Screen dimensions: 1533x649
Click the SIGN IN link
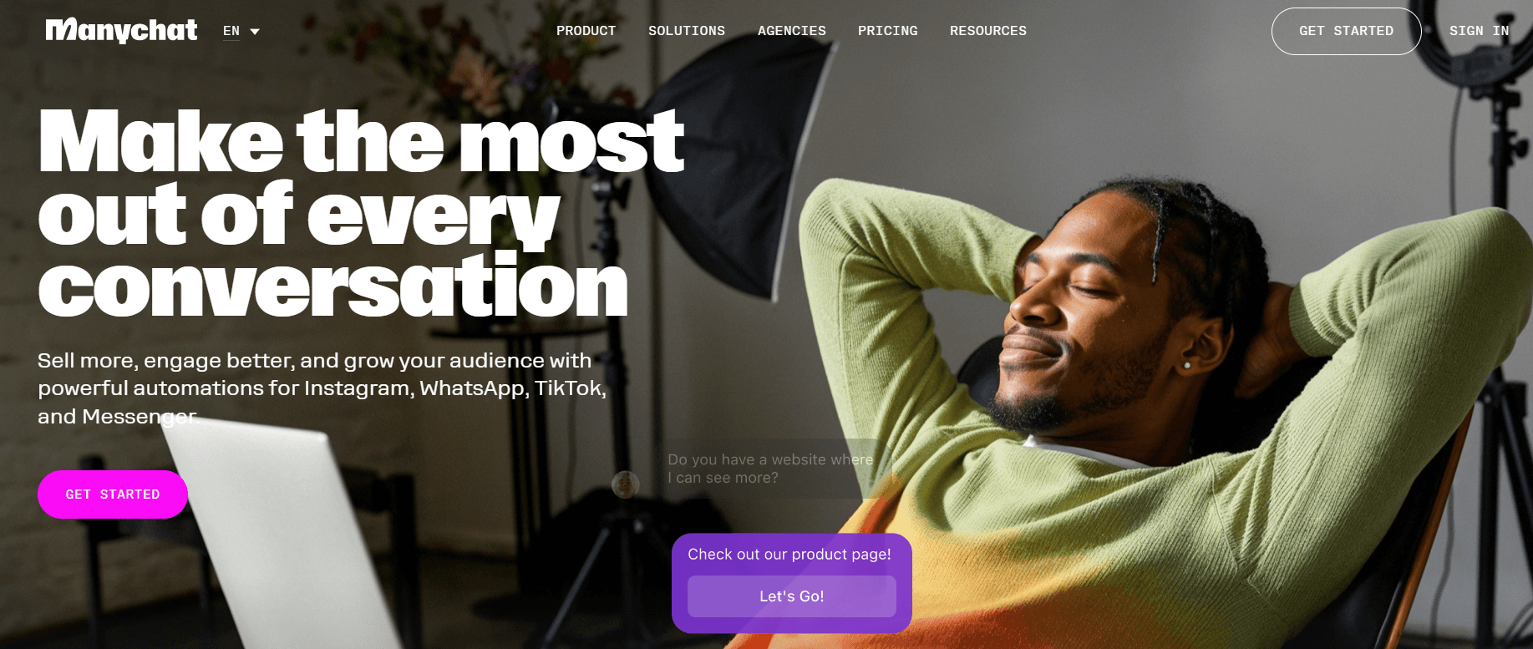[1479, 31]
